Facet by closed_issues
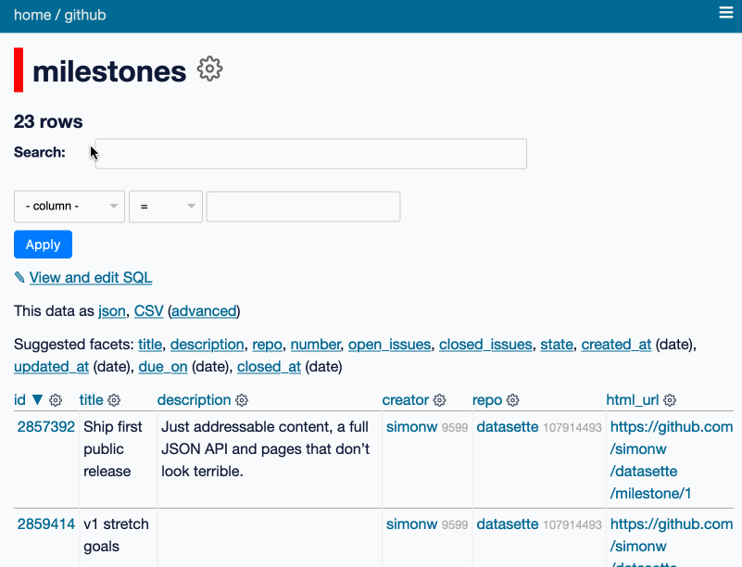Screen dimensions: 742x567 click(485, 345)
